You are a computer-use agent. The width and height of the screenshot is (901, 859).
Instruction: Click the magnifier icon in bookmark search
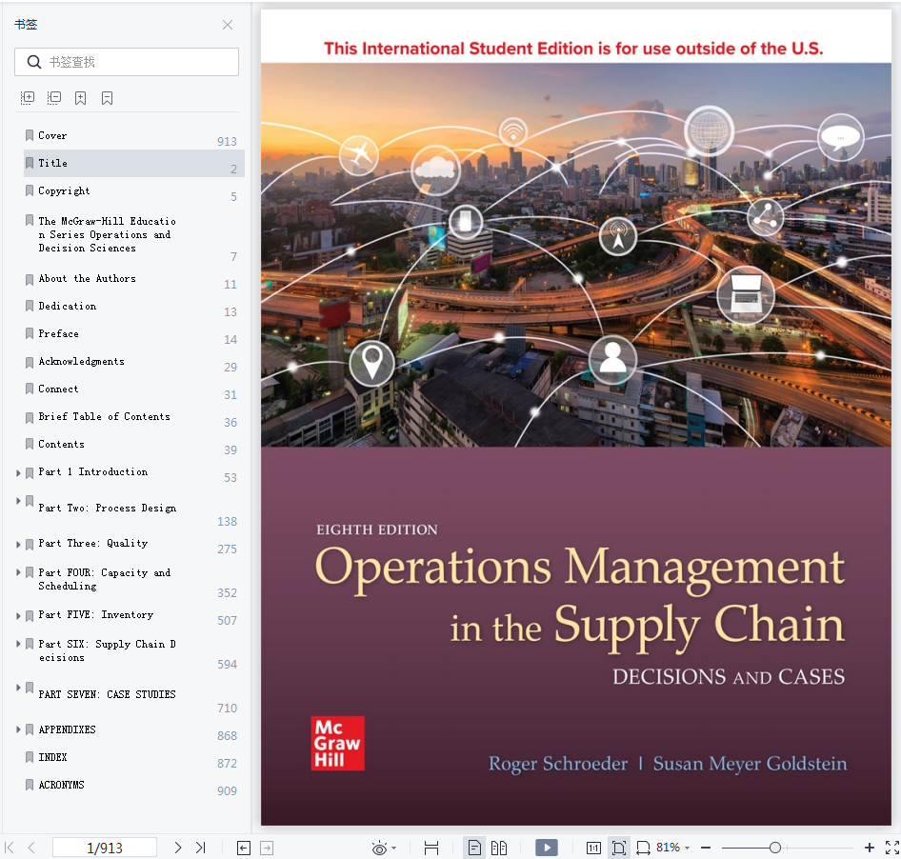click(34, 62)
